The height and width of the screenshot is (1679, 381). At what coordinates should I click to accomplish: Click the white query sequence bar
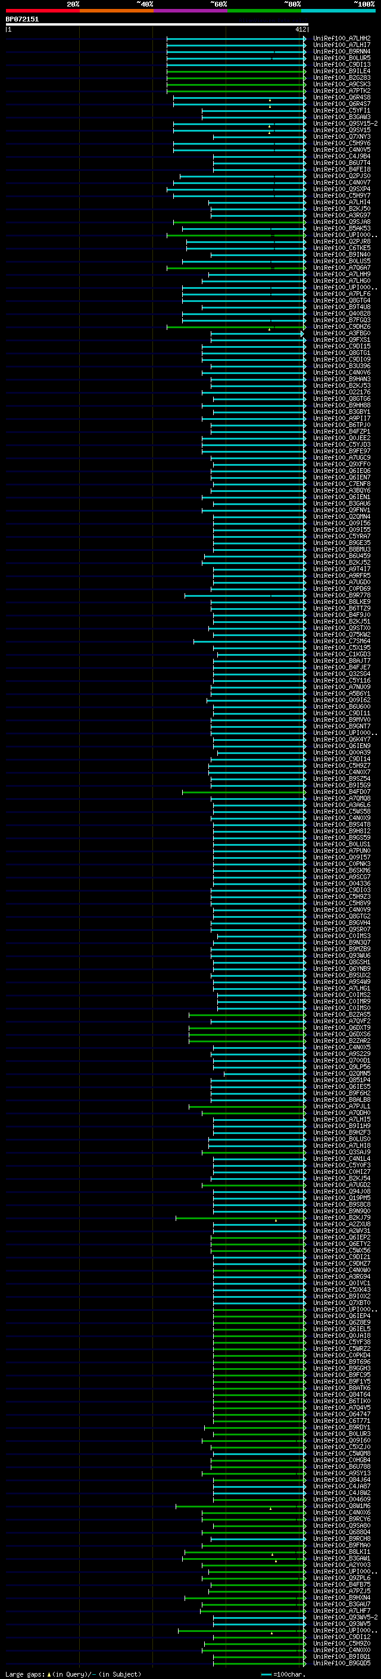coord(157,24)
